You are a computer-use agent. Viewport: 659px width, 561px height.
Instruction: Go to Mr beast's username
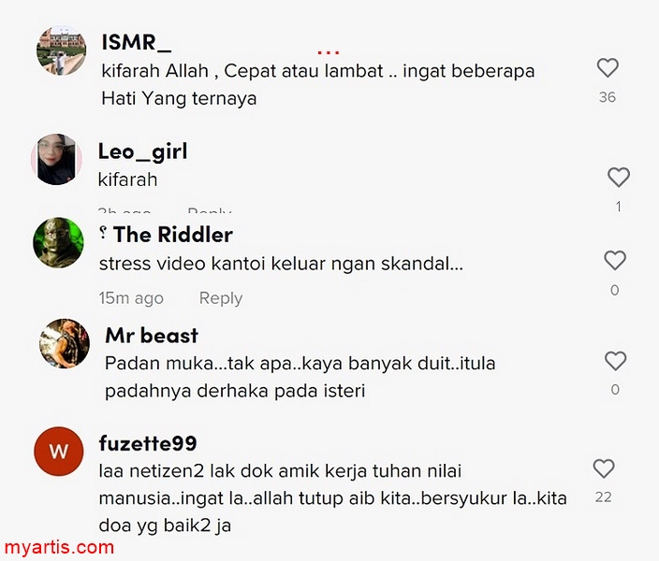click(152, 336)
